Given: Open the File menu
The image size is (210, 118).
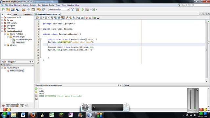Looking at the screenshot, I should coord(2,5).
